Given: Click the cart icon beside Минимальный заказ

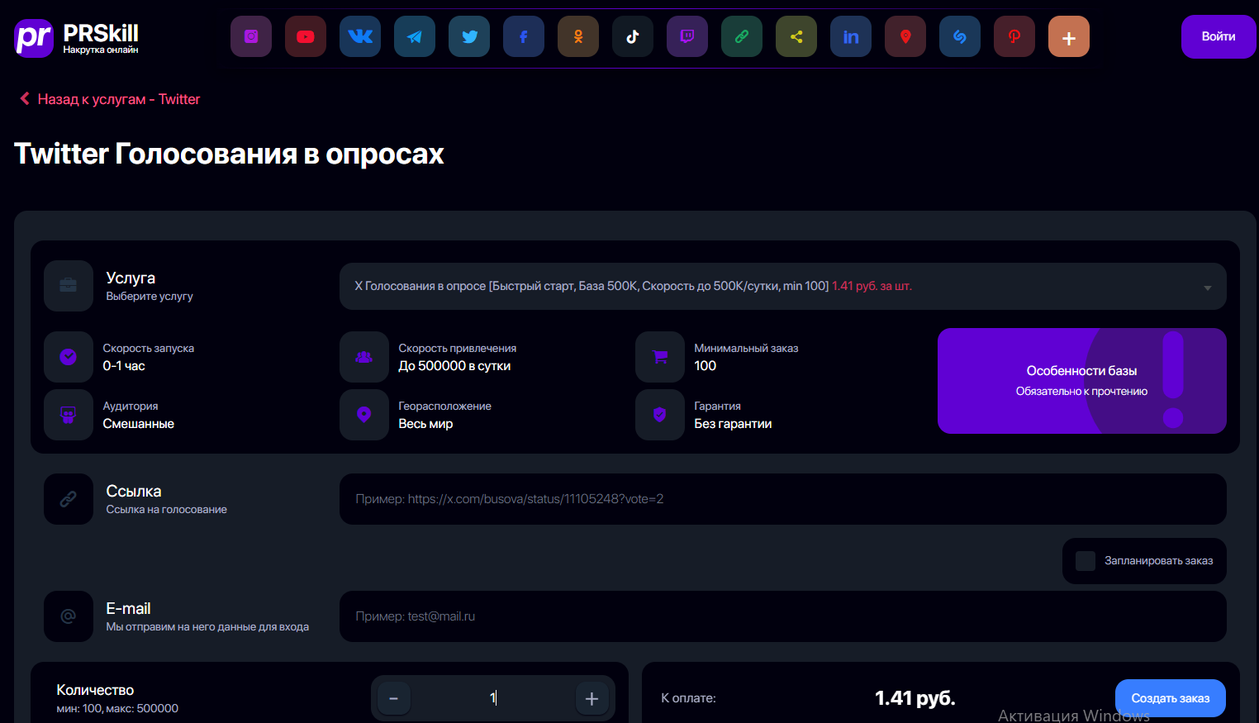Looking at the screenshot, I should click(x=660, y=356).
